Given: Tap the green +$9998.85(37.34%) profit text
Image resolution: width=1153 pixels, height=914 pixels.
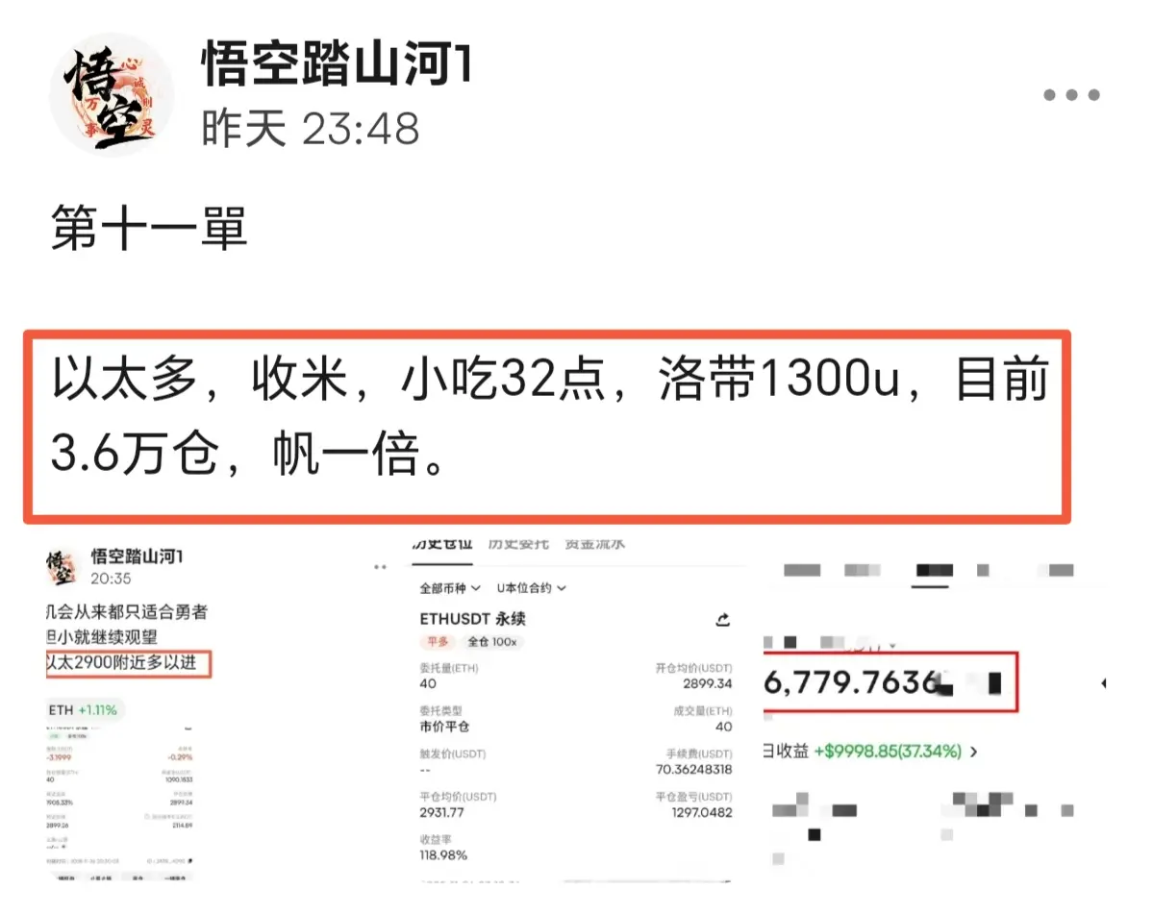Looking at the screenshot, I should 888,752.
